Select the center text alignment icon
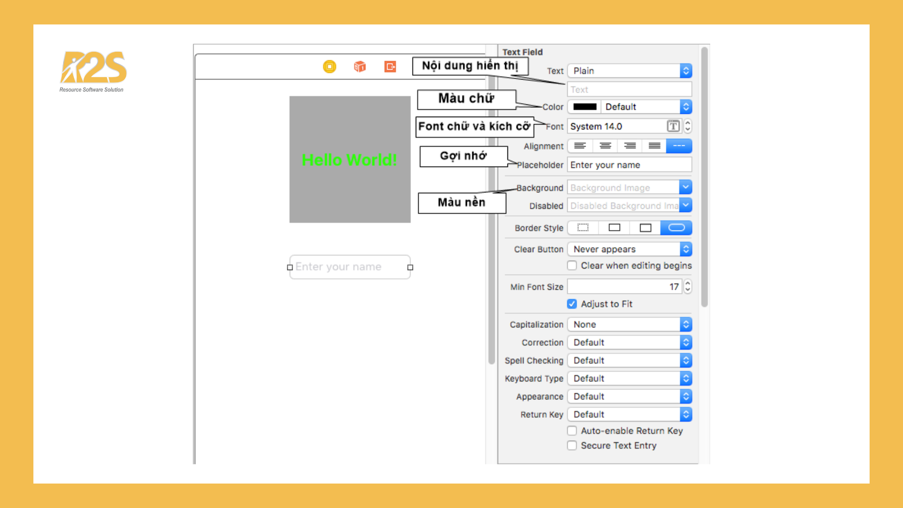This screenshot has height=508, width=903. pyautogui.click(x=605, y=146)
